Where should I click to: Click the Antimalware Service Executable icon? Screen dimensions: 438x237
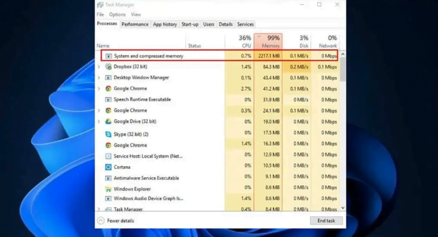[108, 178]
